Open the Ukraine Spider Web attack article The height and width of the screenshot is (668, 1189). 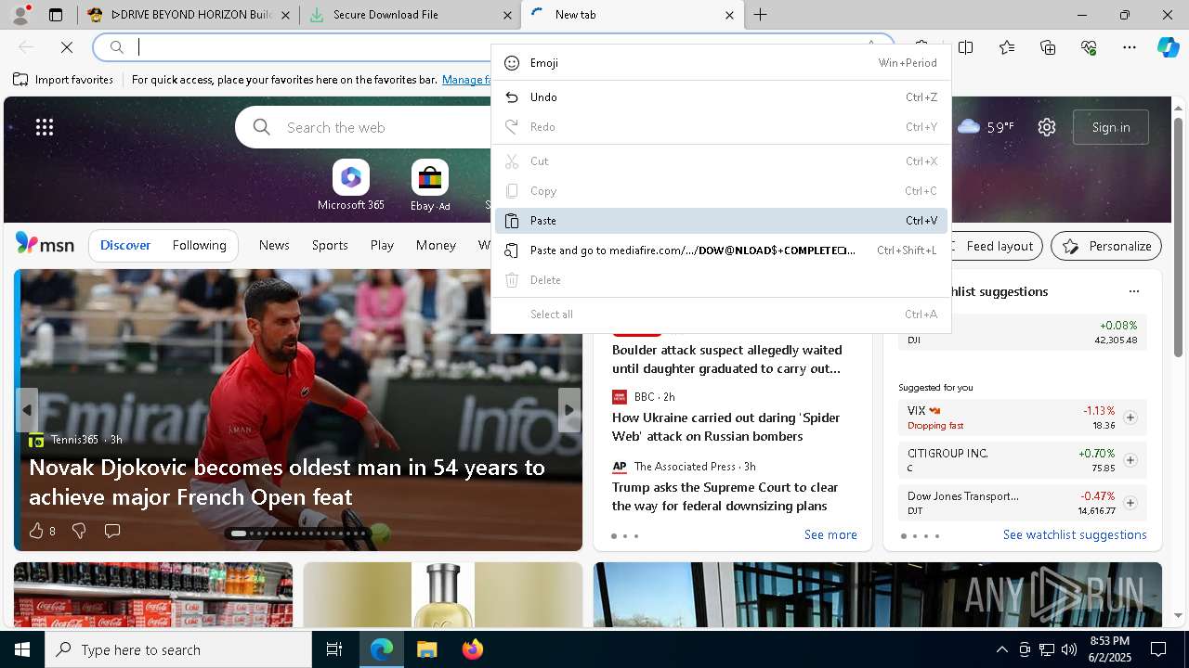pos(725,427)
